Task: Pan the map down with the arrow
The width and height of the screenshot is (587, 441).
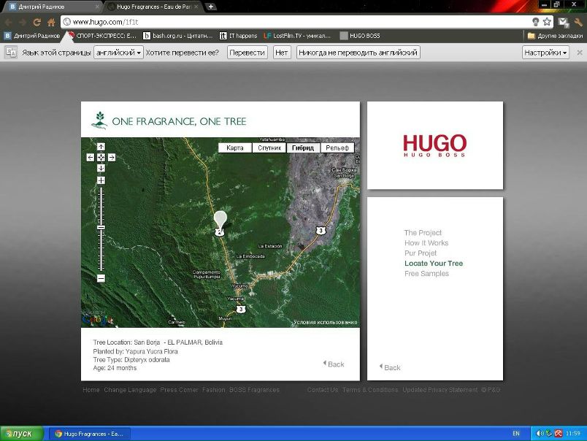Action: [x=101, y=168]
